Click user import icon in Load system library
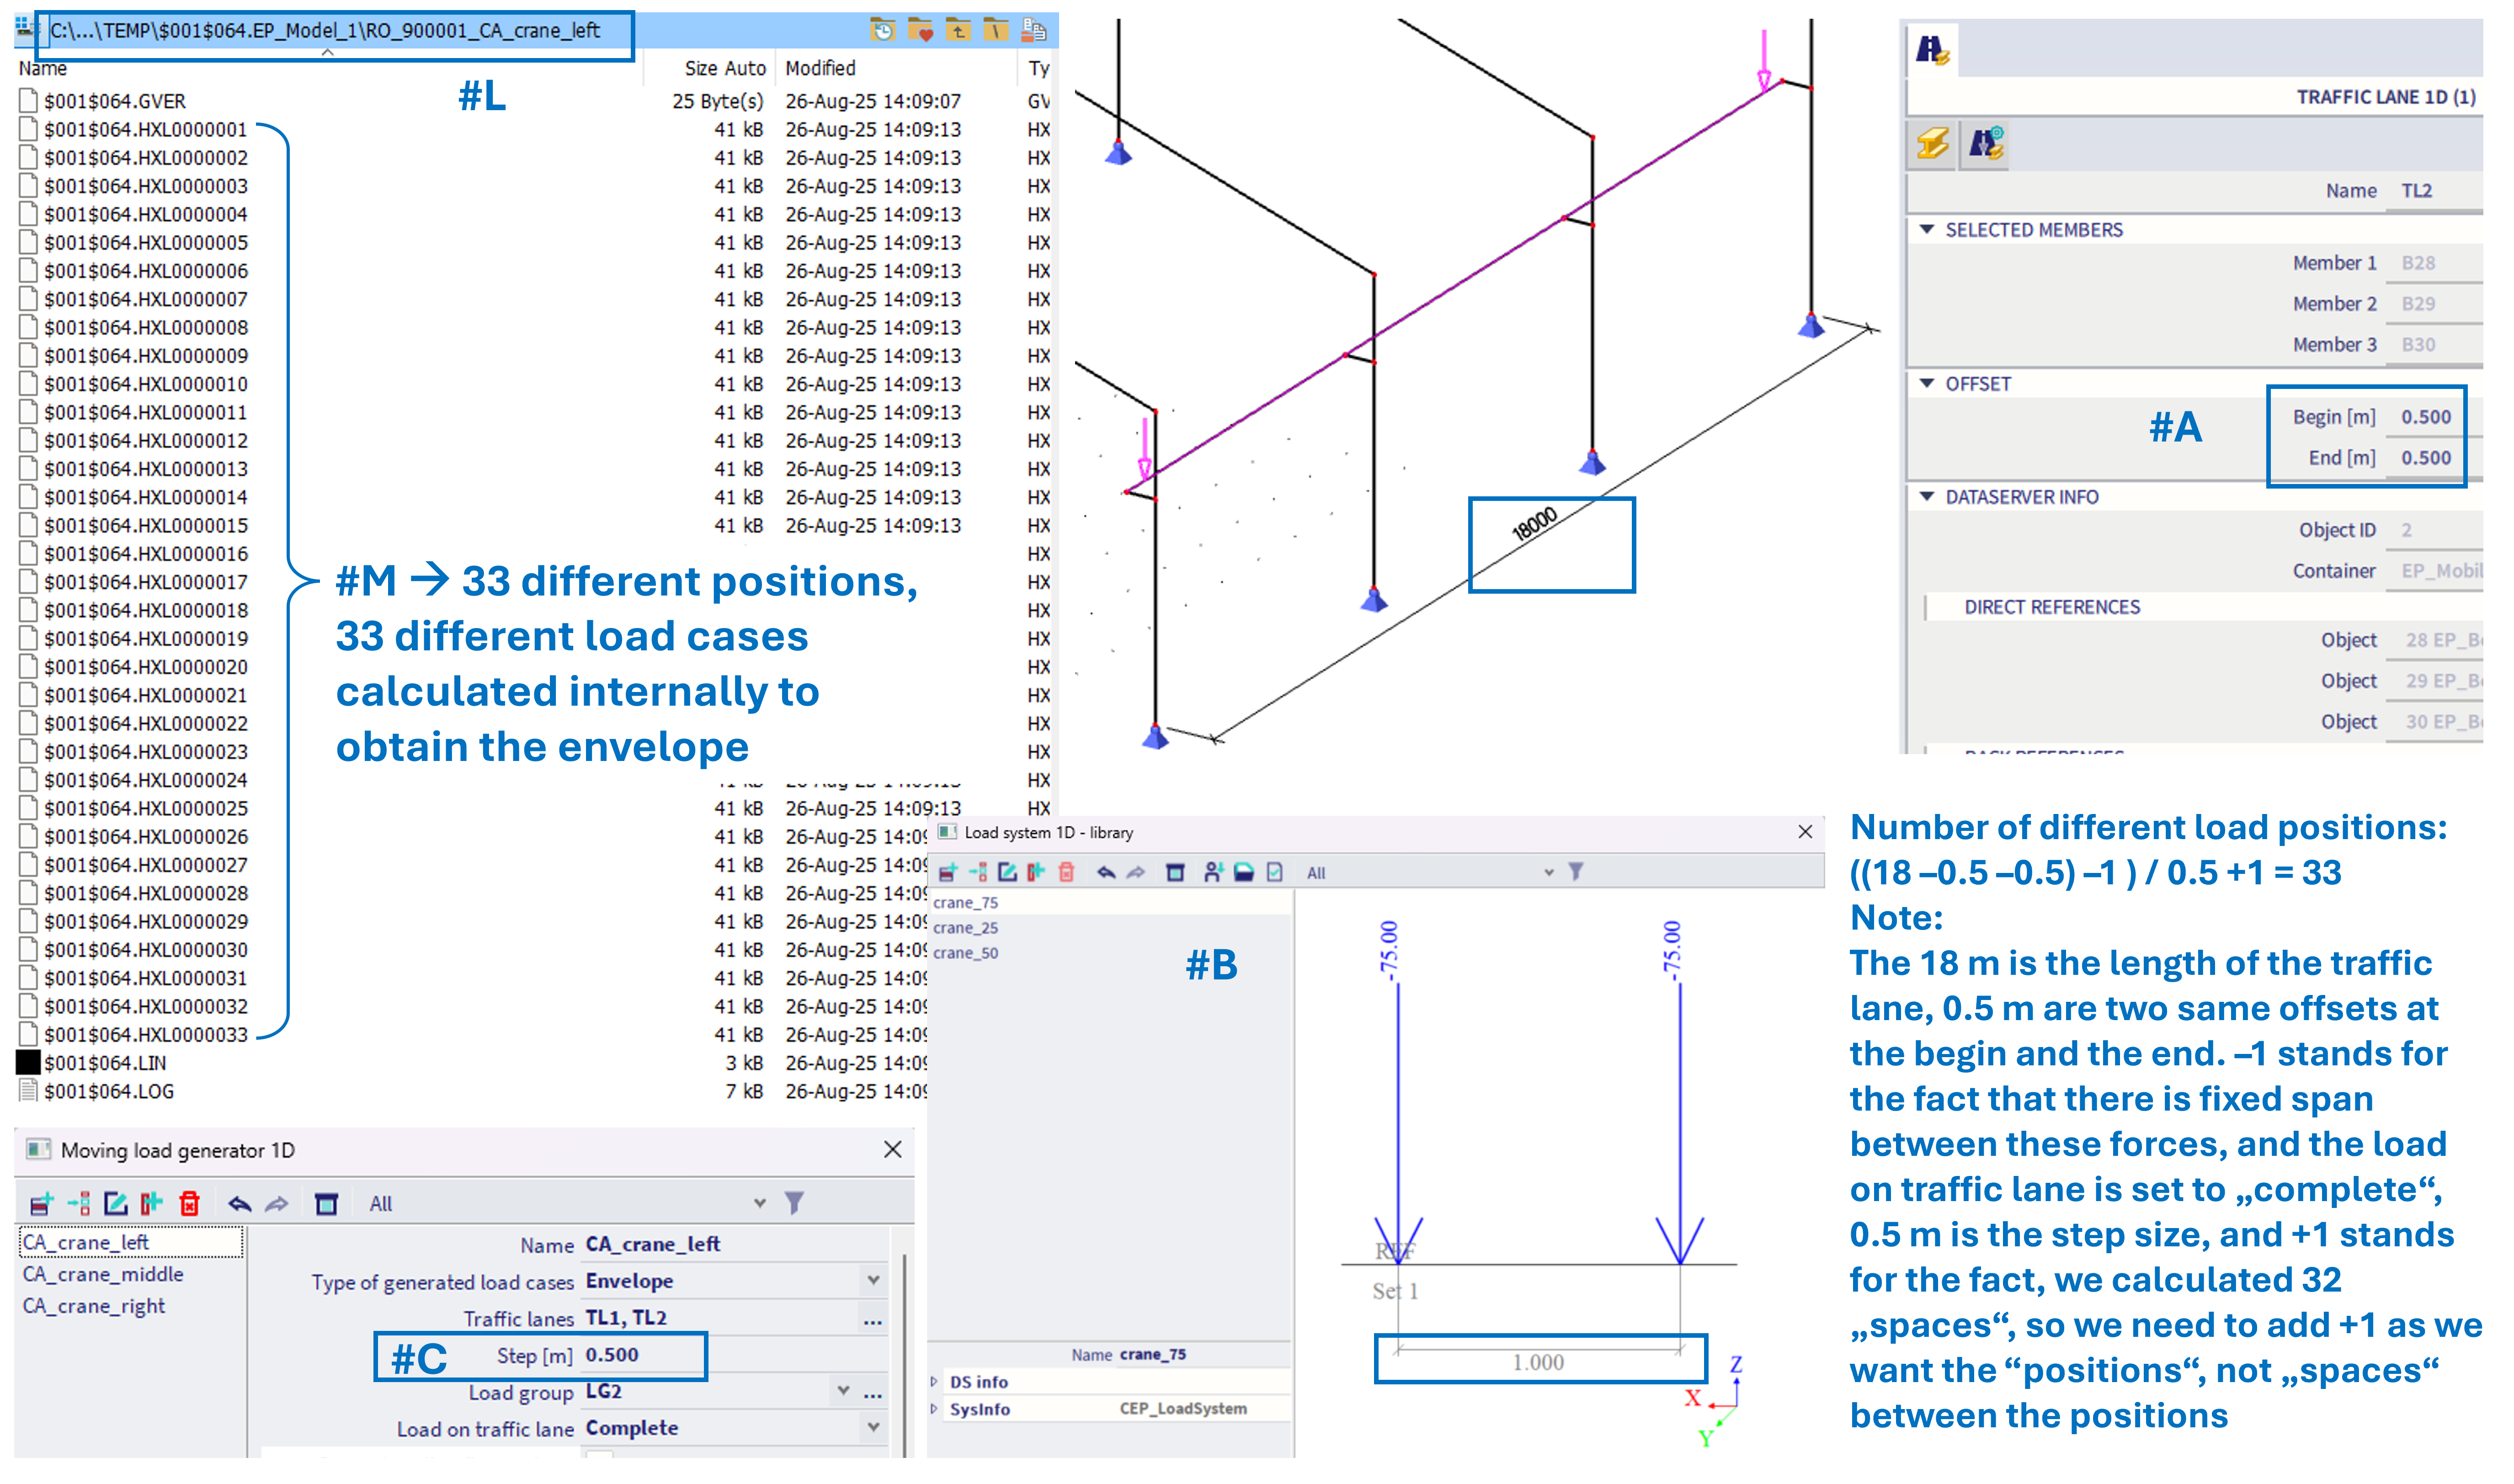 click(1212, 872)
